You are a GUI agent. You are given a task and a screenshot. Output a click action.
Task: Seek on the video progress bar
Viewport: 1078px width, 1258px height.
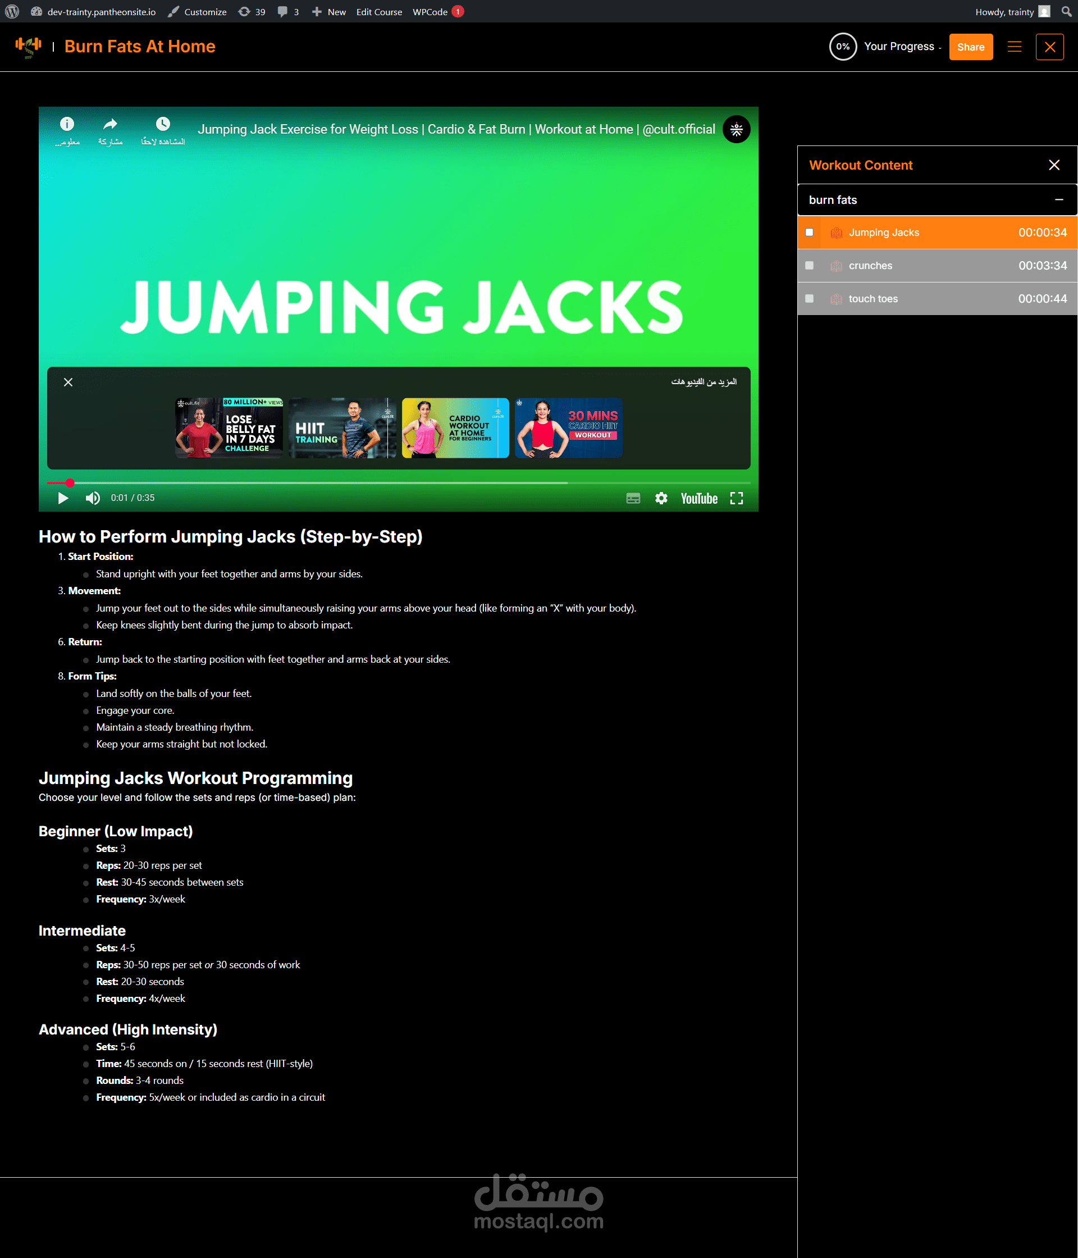(x=364, y=482)
